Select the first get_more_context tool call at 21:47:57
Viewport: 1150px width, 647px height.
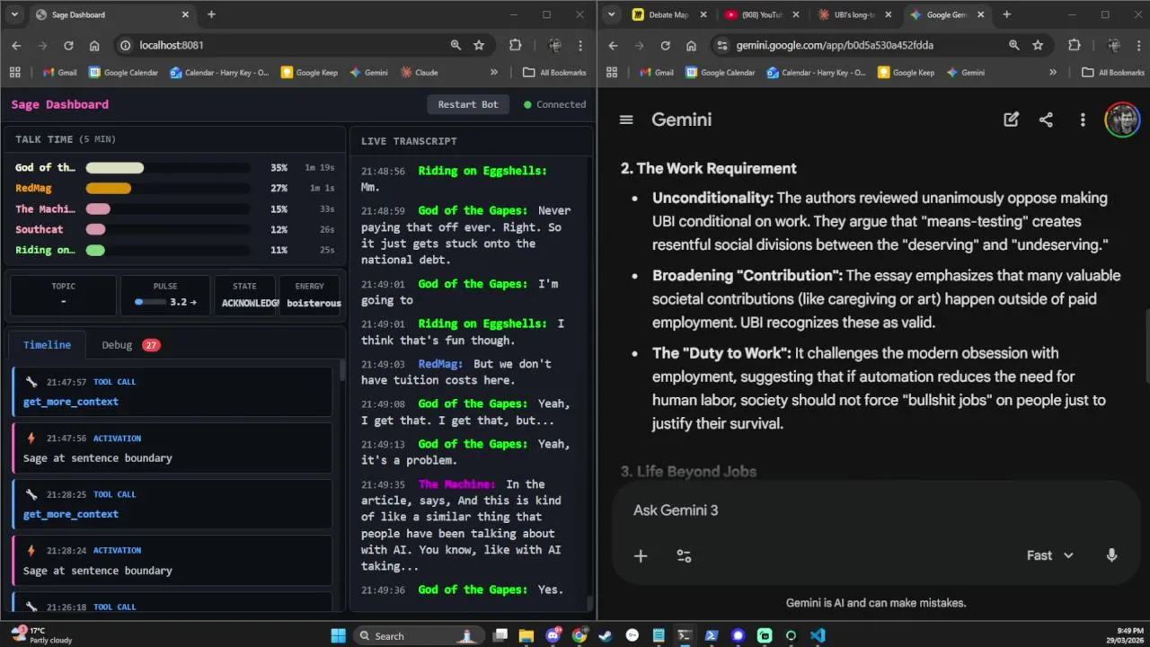pos(172,392)
